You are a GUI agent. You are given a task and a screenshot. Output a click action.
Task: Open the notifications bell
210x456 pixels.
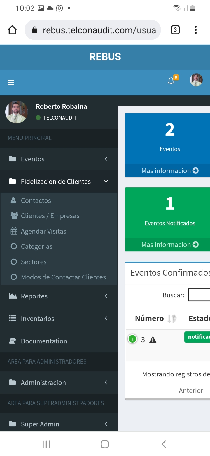171,81
